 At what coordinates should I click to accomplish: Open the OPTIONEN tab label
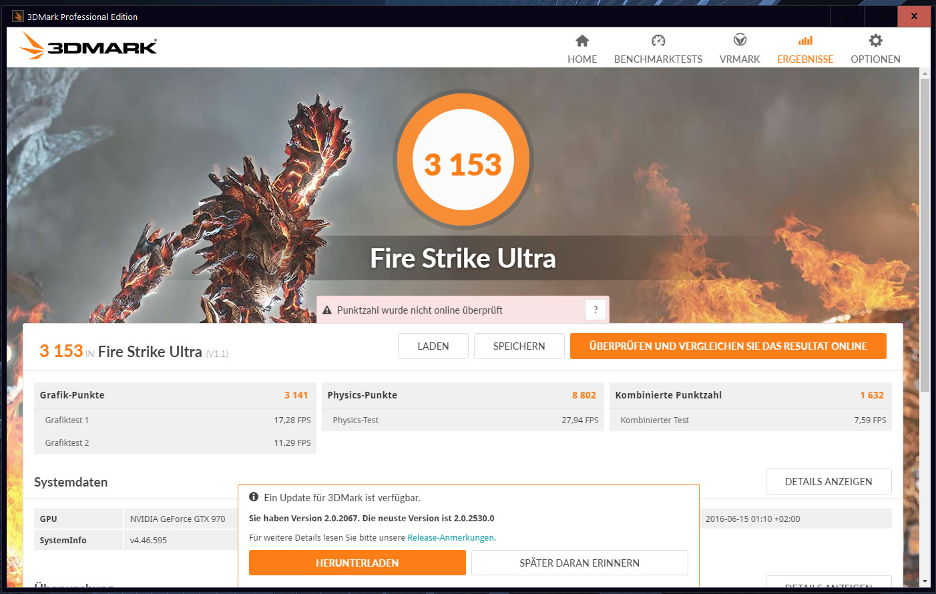click(x=875, y=59)
